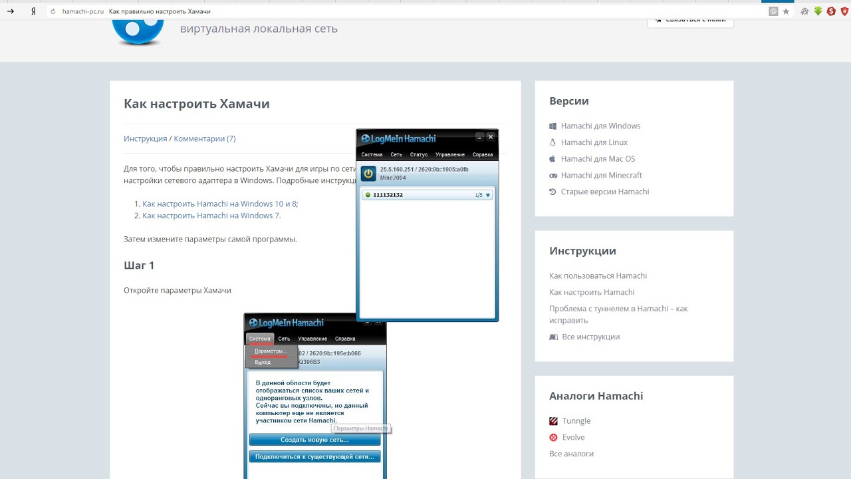Open Проблема с туннелем в Hamachi link
The height and width of the screenshot is (479, 851).
[618, 314]
